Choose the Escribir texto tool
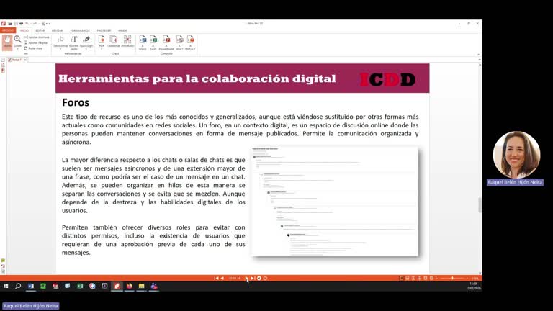 point(73,42)
